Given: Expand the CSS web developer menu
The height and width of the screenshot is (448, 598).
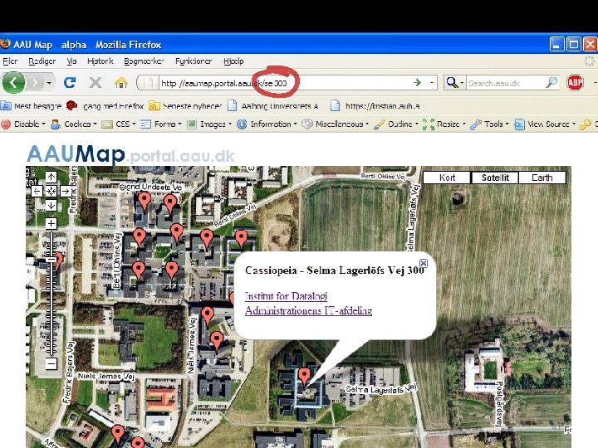Looking at the screenshot, I should pyautogui.click(x=119, y=124).
